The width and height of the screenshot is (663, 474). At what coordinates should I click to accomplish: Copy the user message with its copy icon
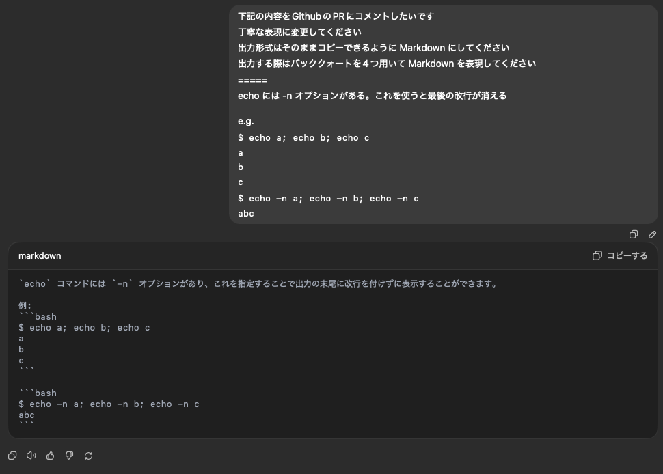(x=634, y=234)
